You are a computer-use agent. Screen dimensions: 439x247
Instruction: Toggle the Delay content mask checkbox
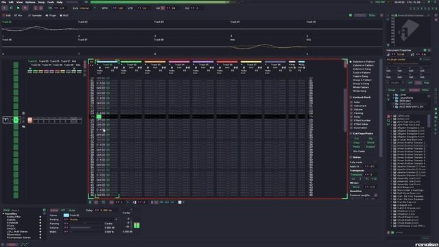351,117
